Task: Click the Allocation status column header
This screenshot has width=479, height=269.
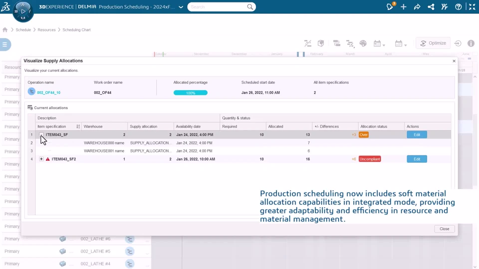Action: pyautogui.click(x=381, y=126)
